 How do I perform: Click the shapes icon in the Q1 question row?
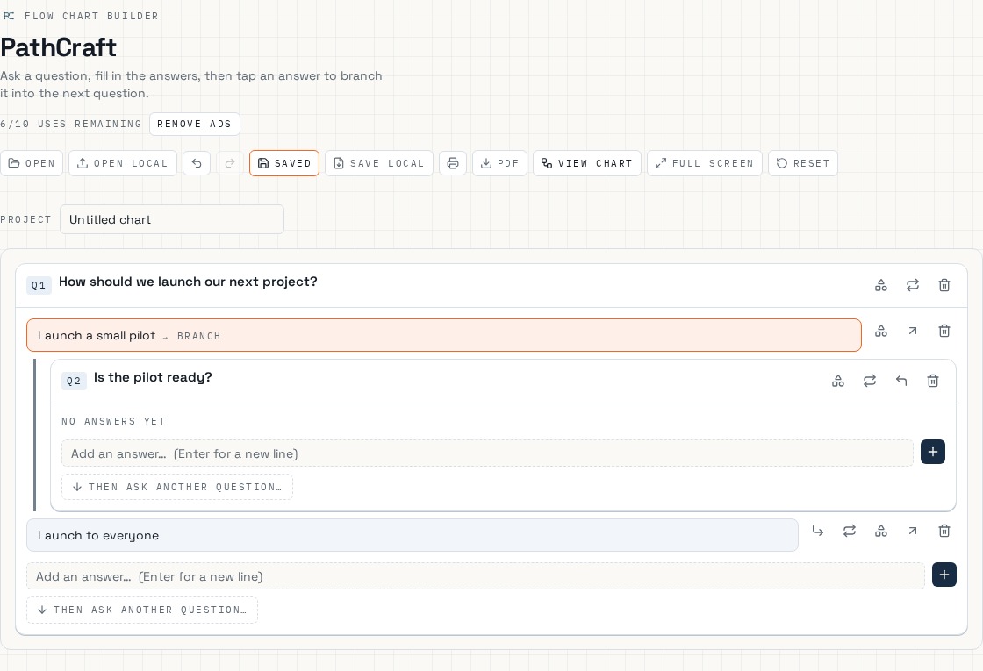(881, 286)
